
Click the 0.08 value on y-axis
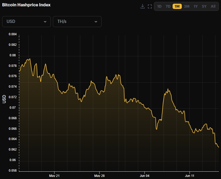12,55
